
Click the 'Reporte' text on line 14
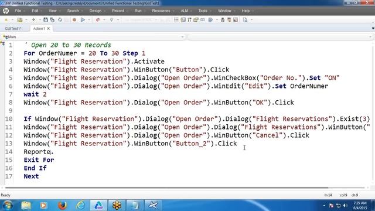37,152
